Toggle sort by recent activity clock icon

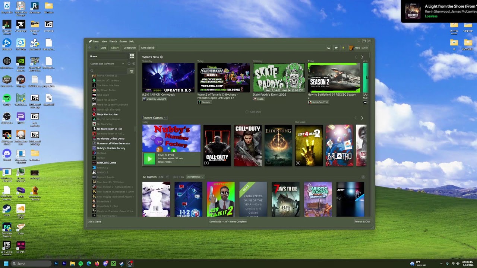[129, 64]
